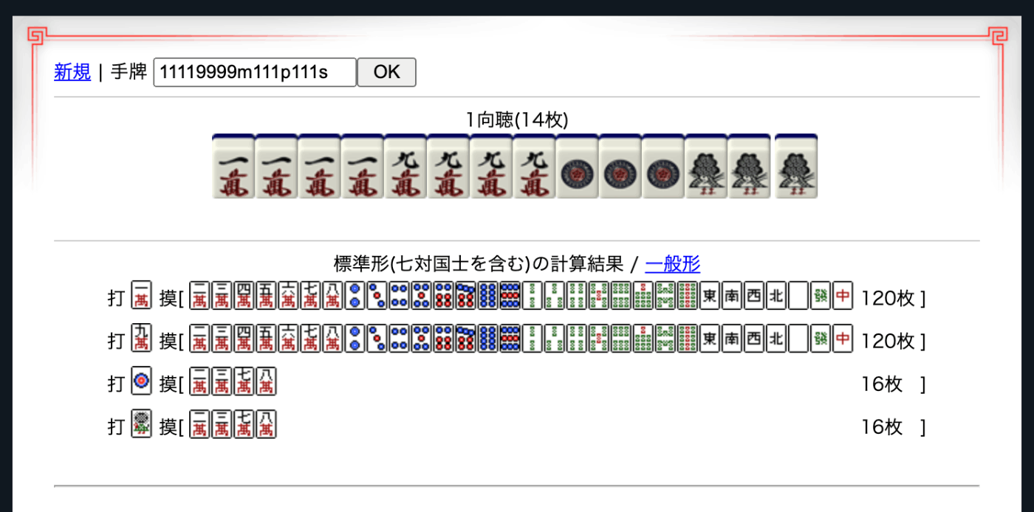In 打 1-man row, click 5-man draw tile

266,295
